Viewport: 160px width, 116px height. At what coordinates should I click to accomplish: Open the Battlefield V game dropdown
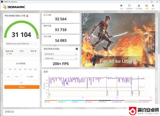tap(61, 54)
